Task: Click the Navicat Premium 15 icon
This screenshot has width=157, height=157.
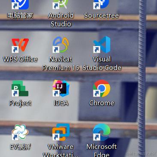Action: 61,45
